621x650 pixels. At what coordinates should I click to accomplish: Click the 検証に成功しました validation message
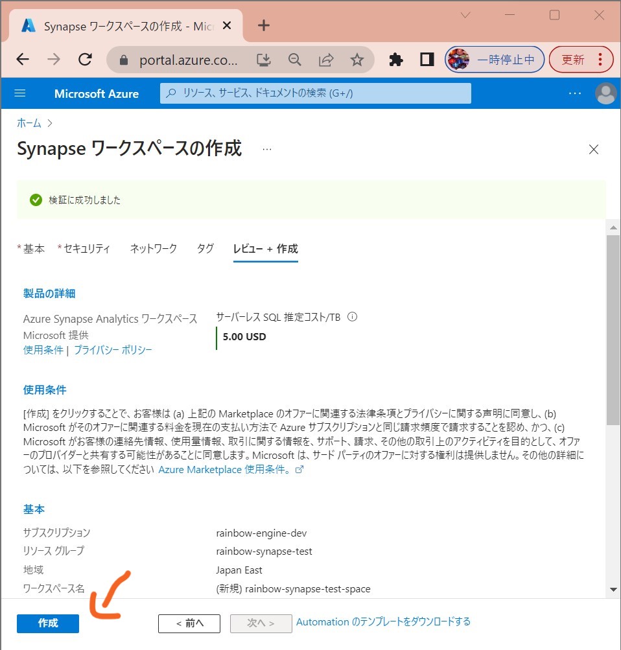(x=84, y=200)
